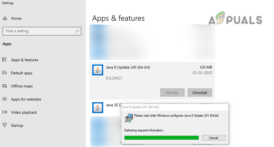
Task: Click the Apps & features page heading
Action: click(x=118, y=18)
